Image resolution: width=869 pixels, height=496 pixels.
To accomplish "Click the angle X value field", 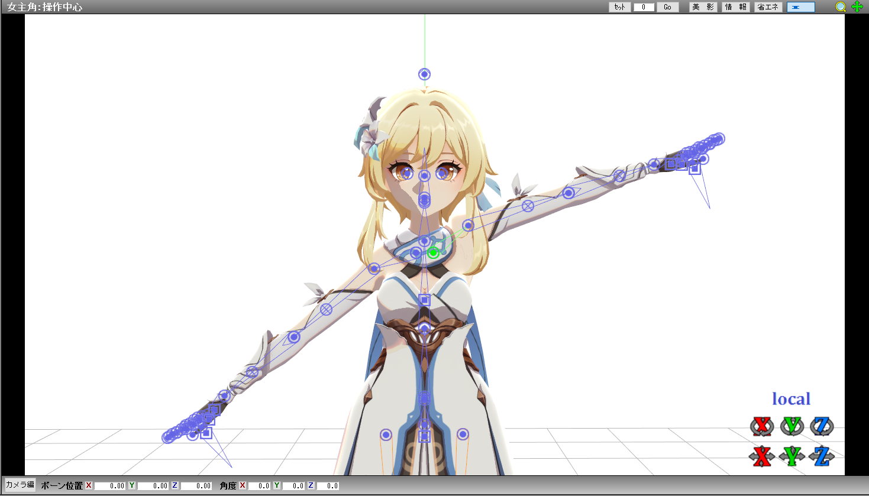I will (x=259, y=486).
